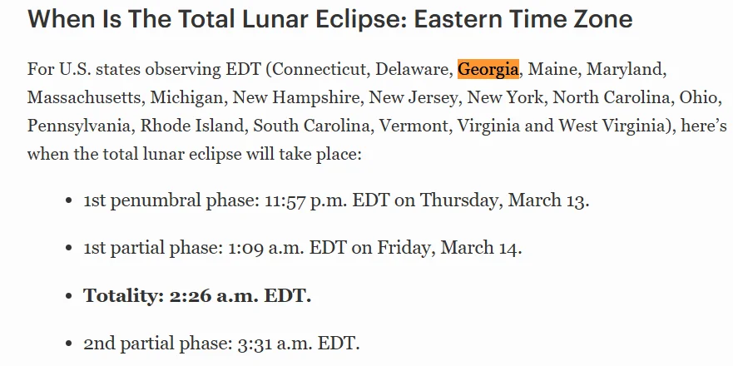Click the word Pennsylvania in the paragraph
Image resolution: width=733 pixels, height=366 pixels.
tap(80, 126)
